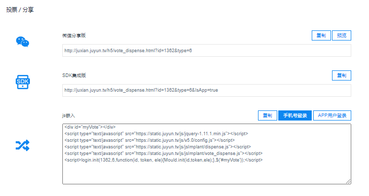Click the code line with v5.0/config.js

coord(150,140)
